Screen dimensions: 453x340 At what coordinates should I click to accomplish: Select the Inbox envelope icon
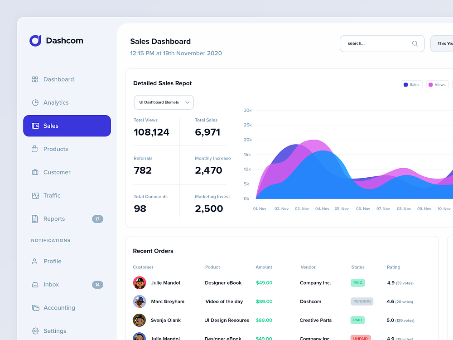point(35,284)
